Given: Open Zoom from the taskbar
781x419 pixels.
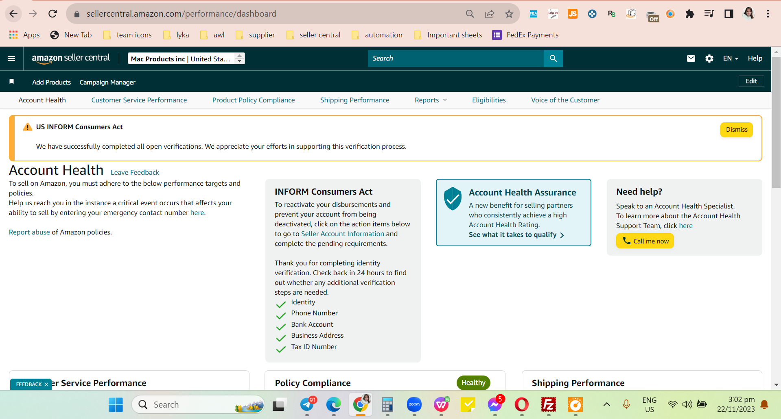Looking at the screenshot, I should (414, 404).
